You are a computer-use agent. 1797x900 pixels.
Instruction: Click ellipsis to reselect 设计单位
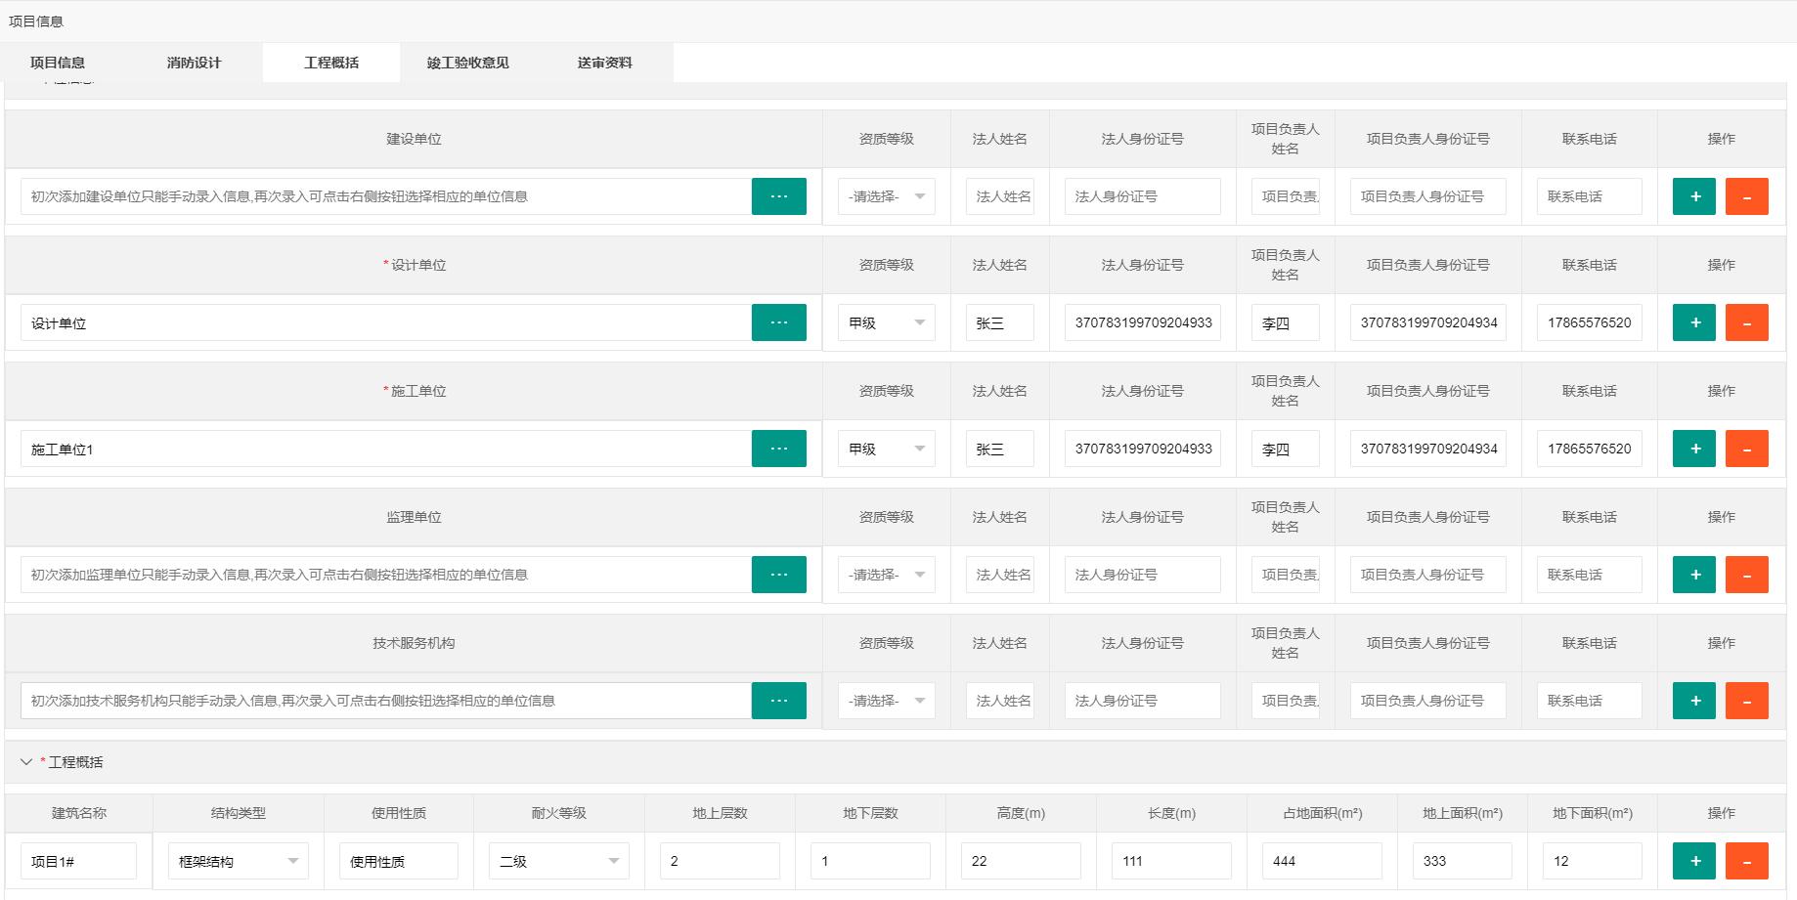(778, 321)
